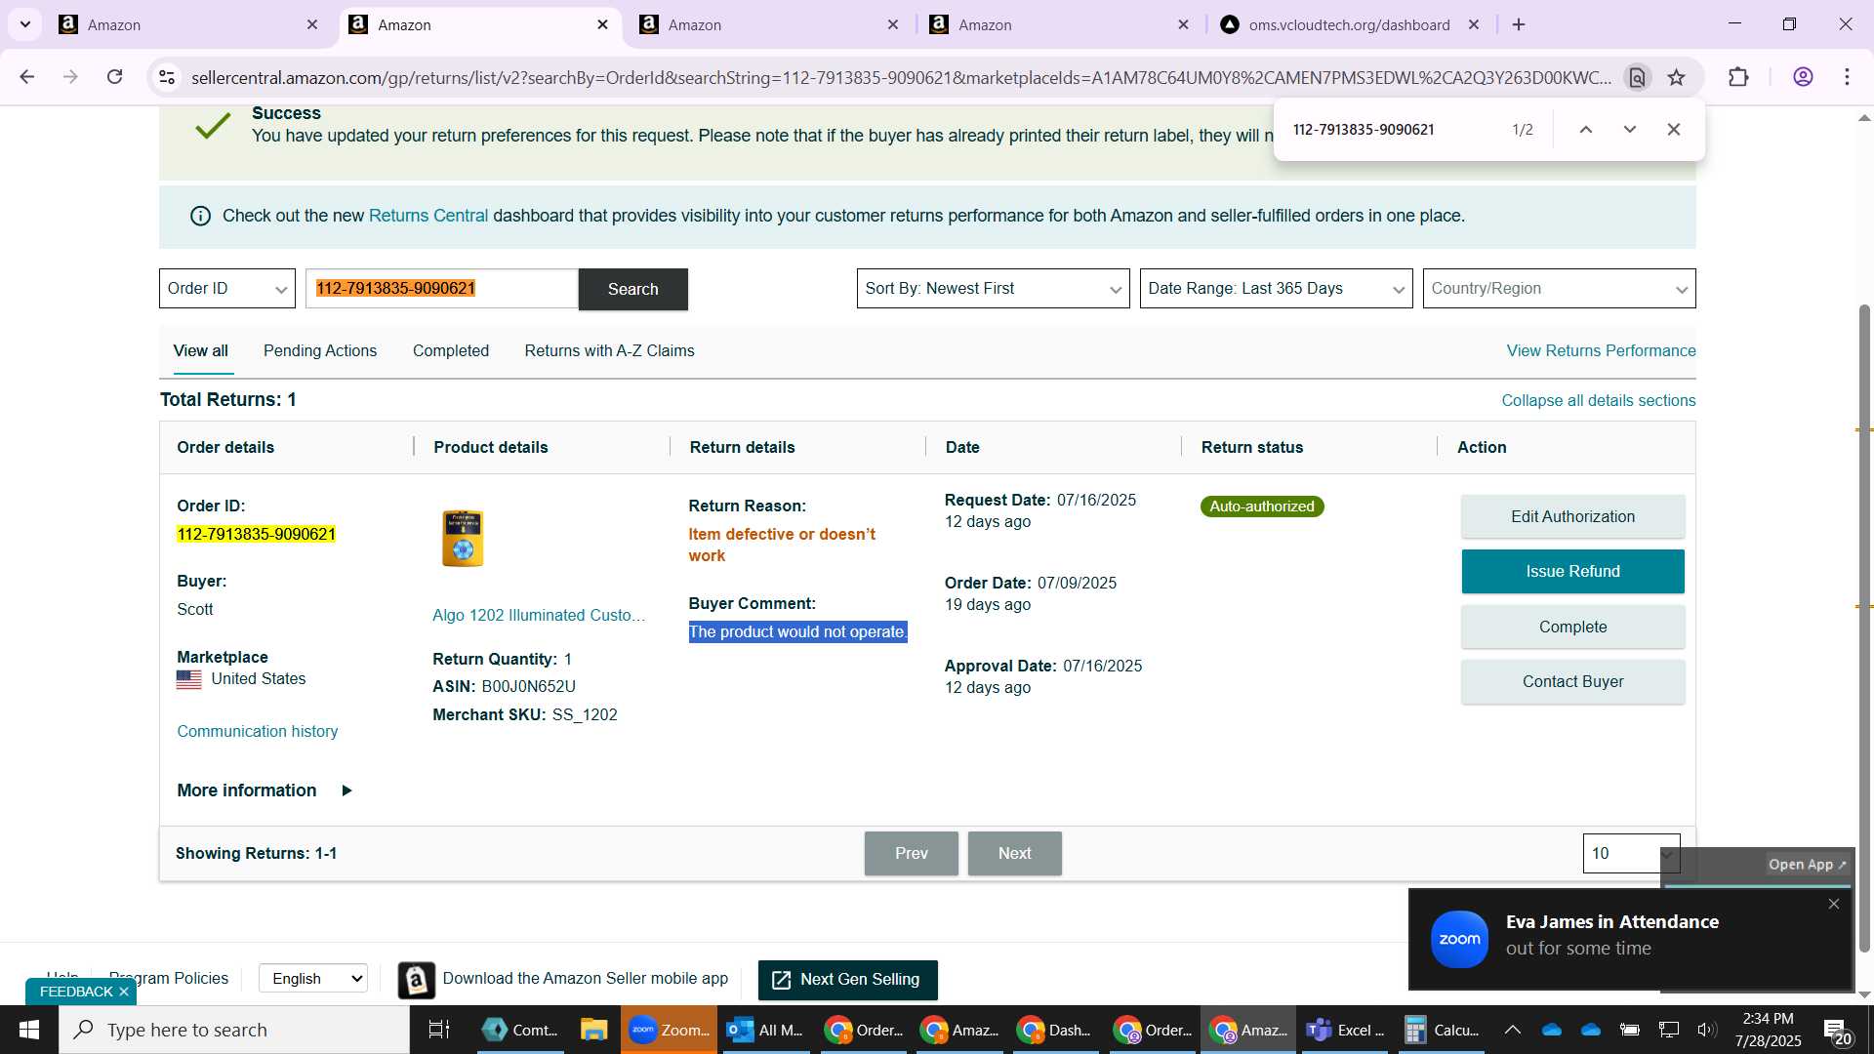Open File Explorer from taskbar
The height and width of the screenshot is (1054, 1874).
click(593, 1030)
